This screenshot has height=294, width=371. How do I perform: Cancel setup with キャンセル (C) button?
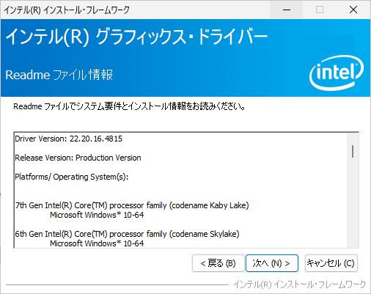pos(331,263)
